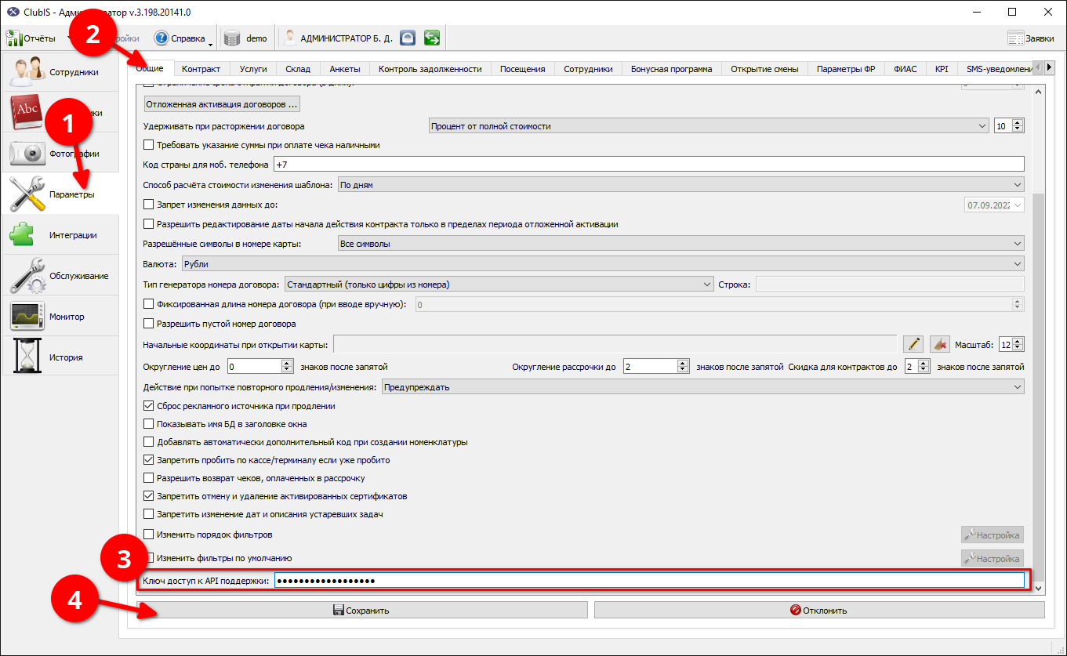Uncheck Запретить пробить по кассе/терминалу

point(149,460)
